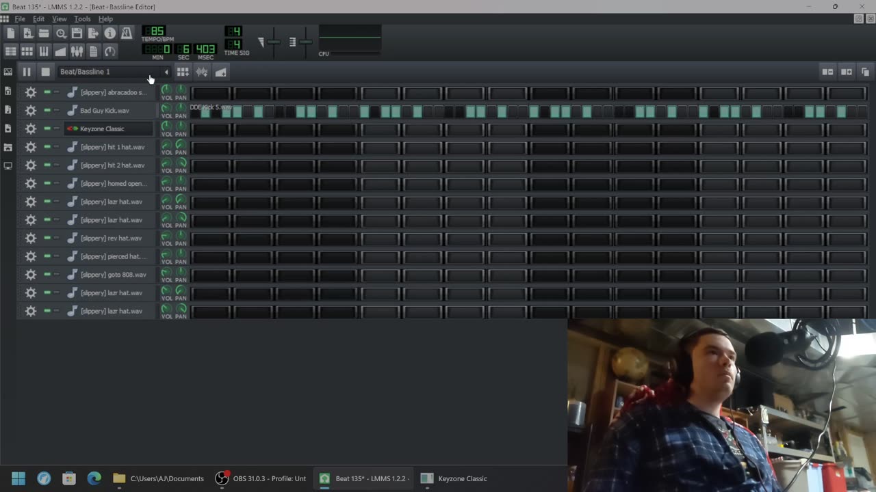Open track actions gear for homed open track

30,183
